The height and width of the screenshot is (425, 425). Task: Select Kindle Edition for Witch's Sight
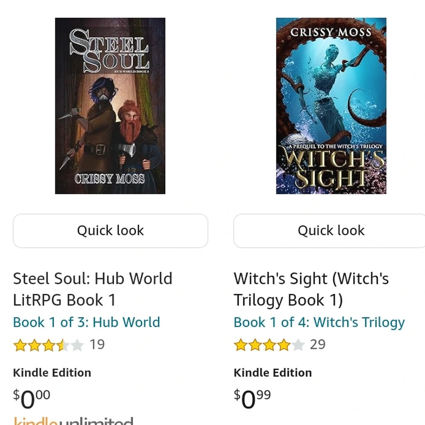(x=273, y=372)
